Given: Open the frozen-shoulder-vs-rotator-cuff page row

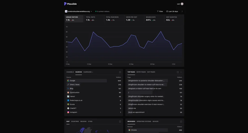Looking at the screenshot, I should (155, 85).
